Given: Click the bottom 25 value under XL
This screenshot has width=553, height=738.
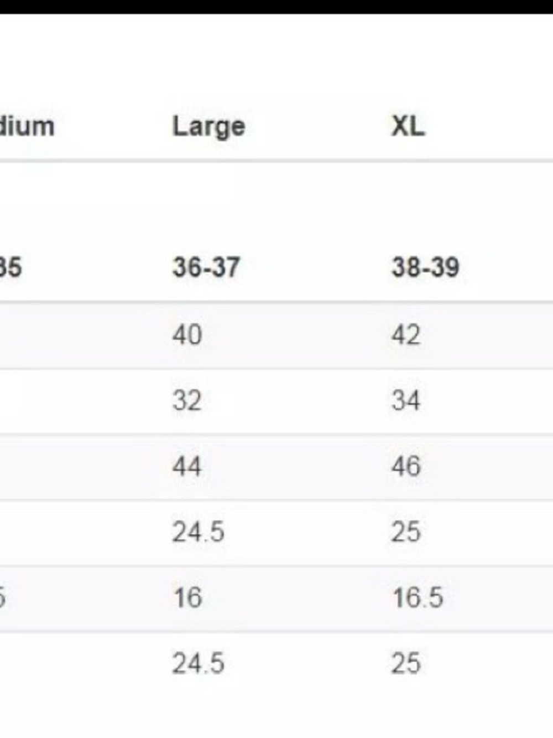Looking at the screenshot, I should [x=406, y=663].
